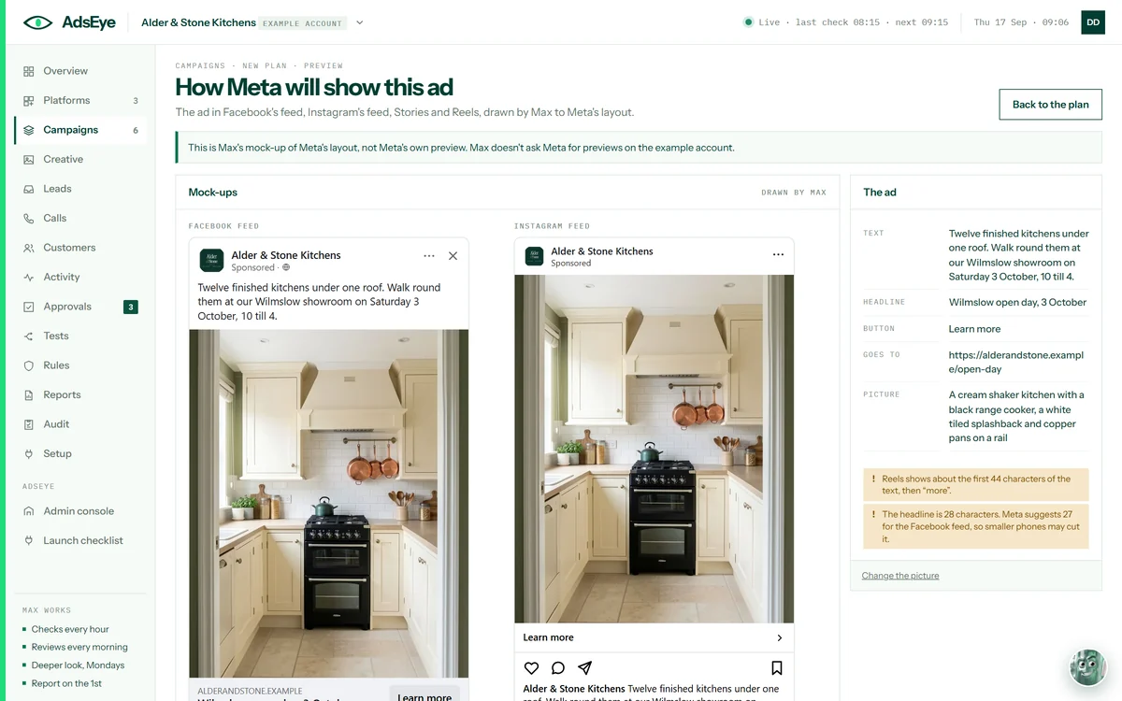Screen dimensions: 1122x701
Task: Click the Instagram feed kitchen photo
Action: point(654,449)
